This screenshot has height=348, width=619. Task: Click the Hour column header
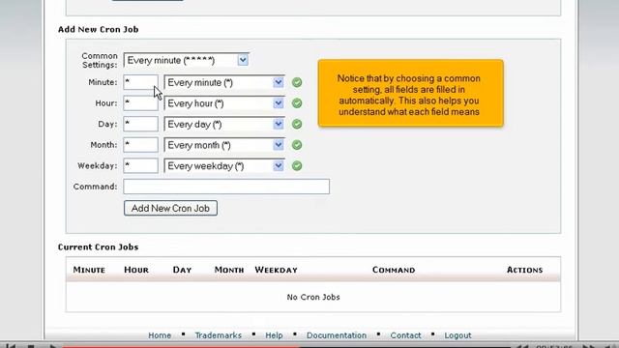pyautogui.click(x=136, y=270)
